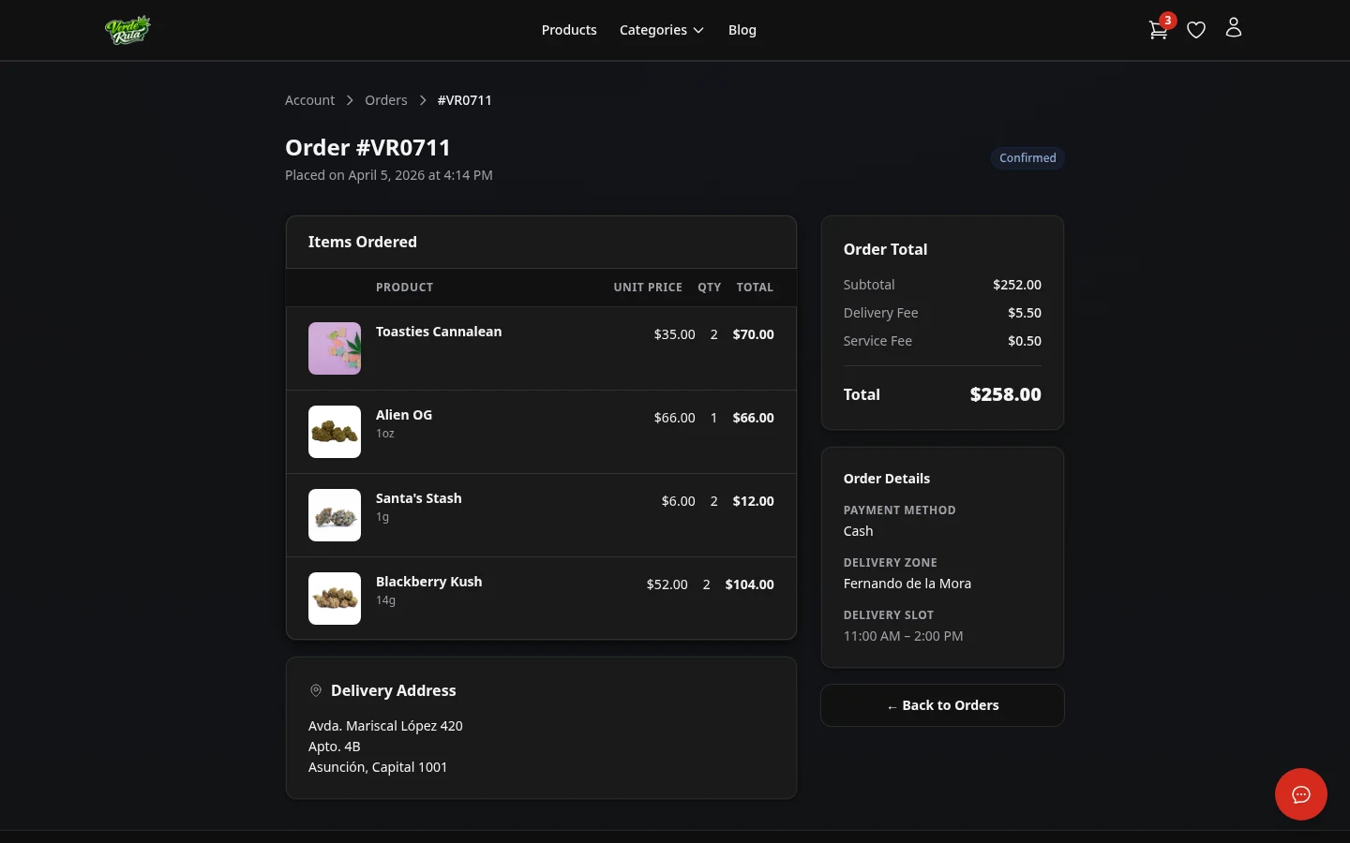Click the cart badge showing 3 items
This screenshot has height=843, width=1350.
click(x=1167, y=20)
